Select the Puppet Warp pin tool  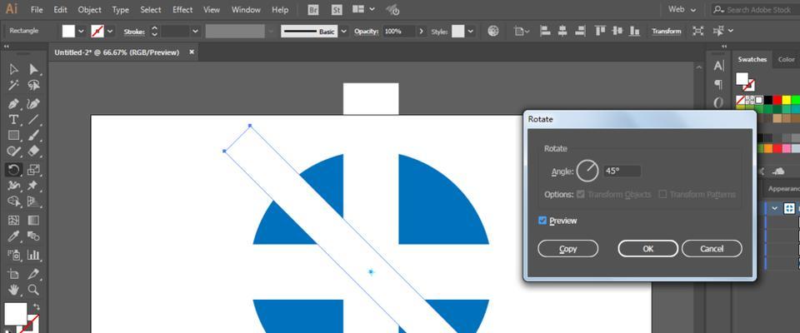(x=33, y=186)
